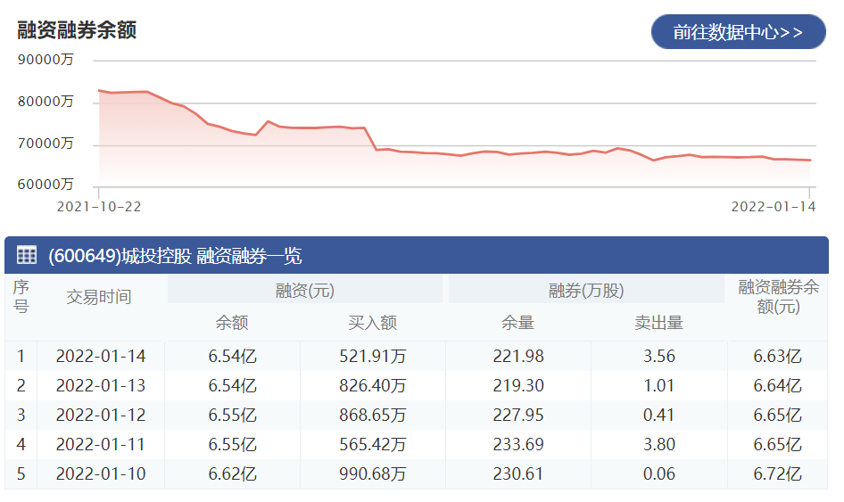Click the 融券(万股) group header
844x502 pixels.
(x=586, y=291)
